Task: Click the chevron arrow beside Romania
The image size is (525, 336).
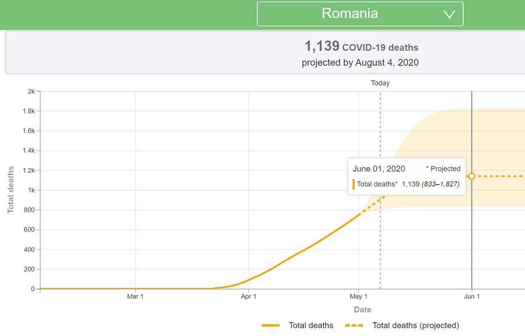Action: coord(449,15)
